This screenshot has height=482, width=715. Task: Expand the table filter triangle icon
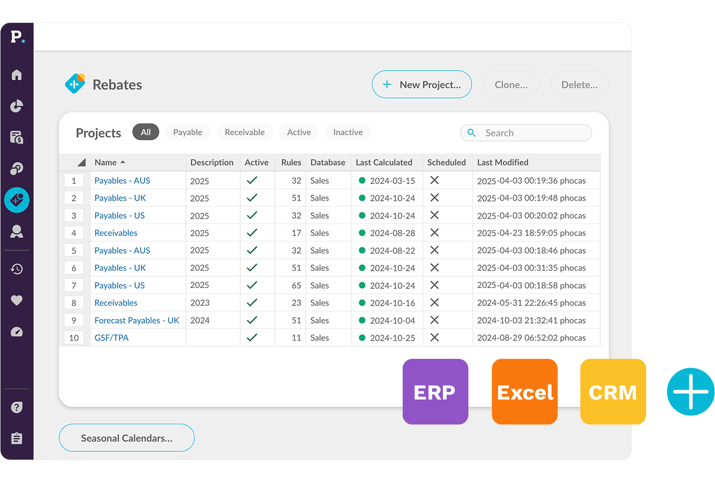81,162
